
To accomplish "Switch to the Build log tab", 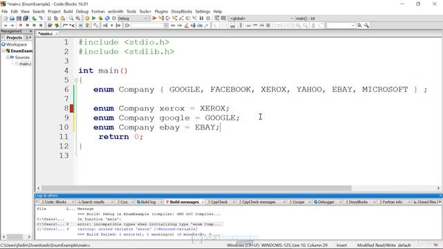I will 148,202.
